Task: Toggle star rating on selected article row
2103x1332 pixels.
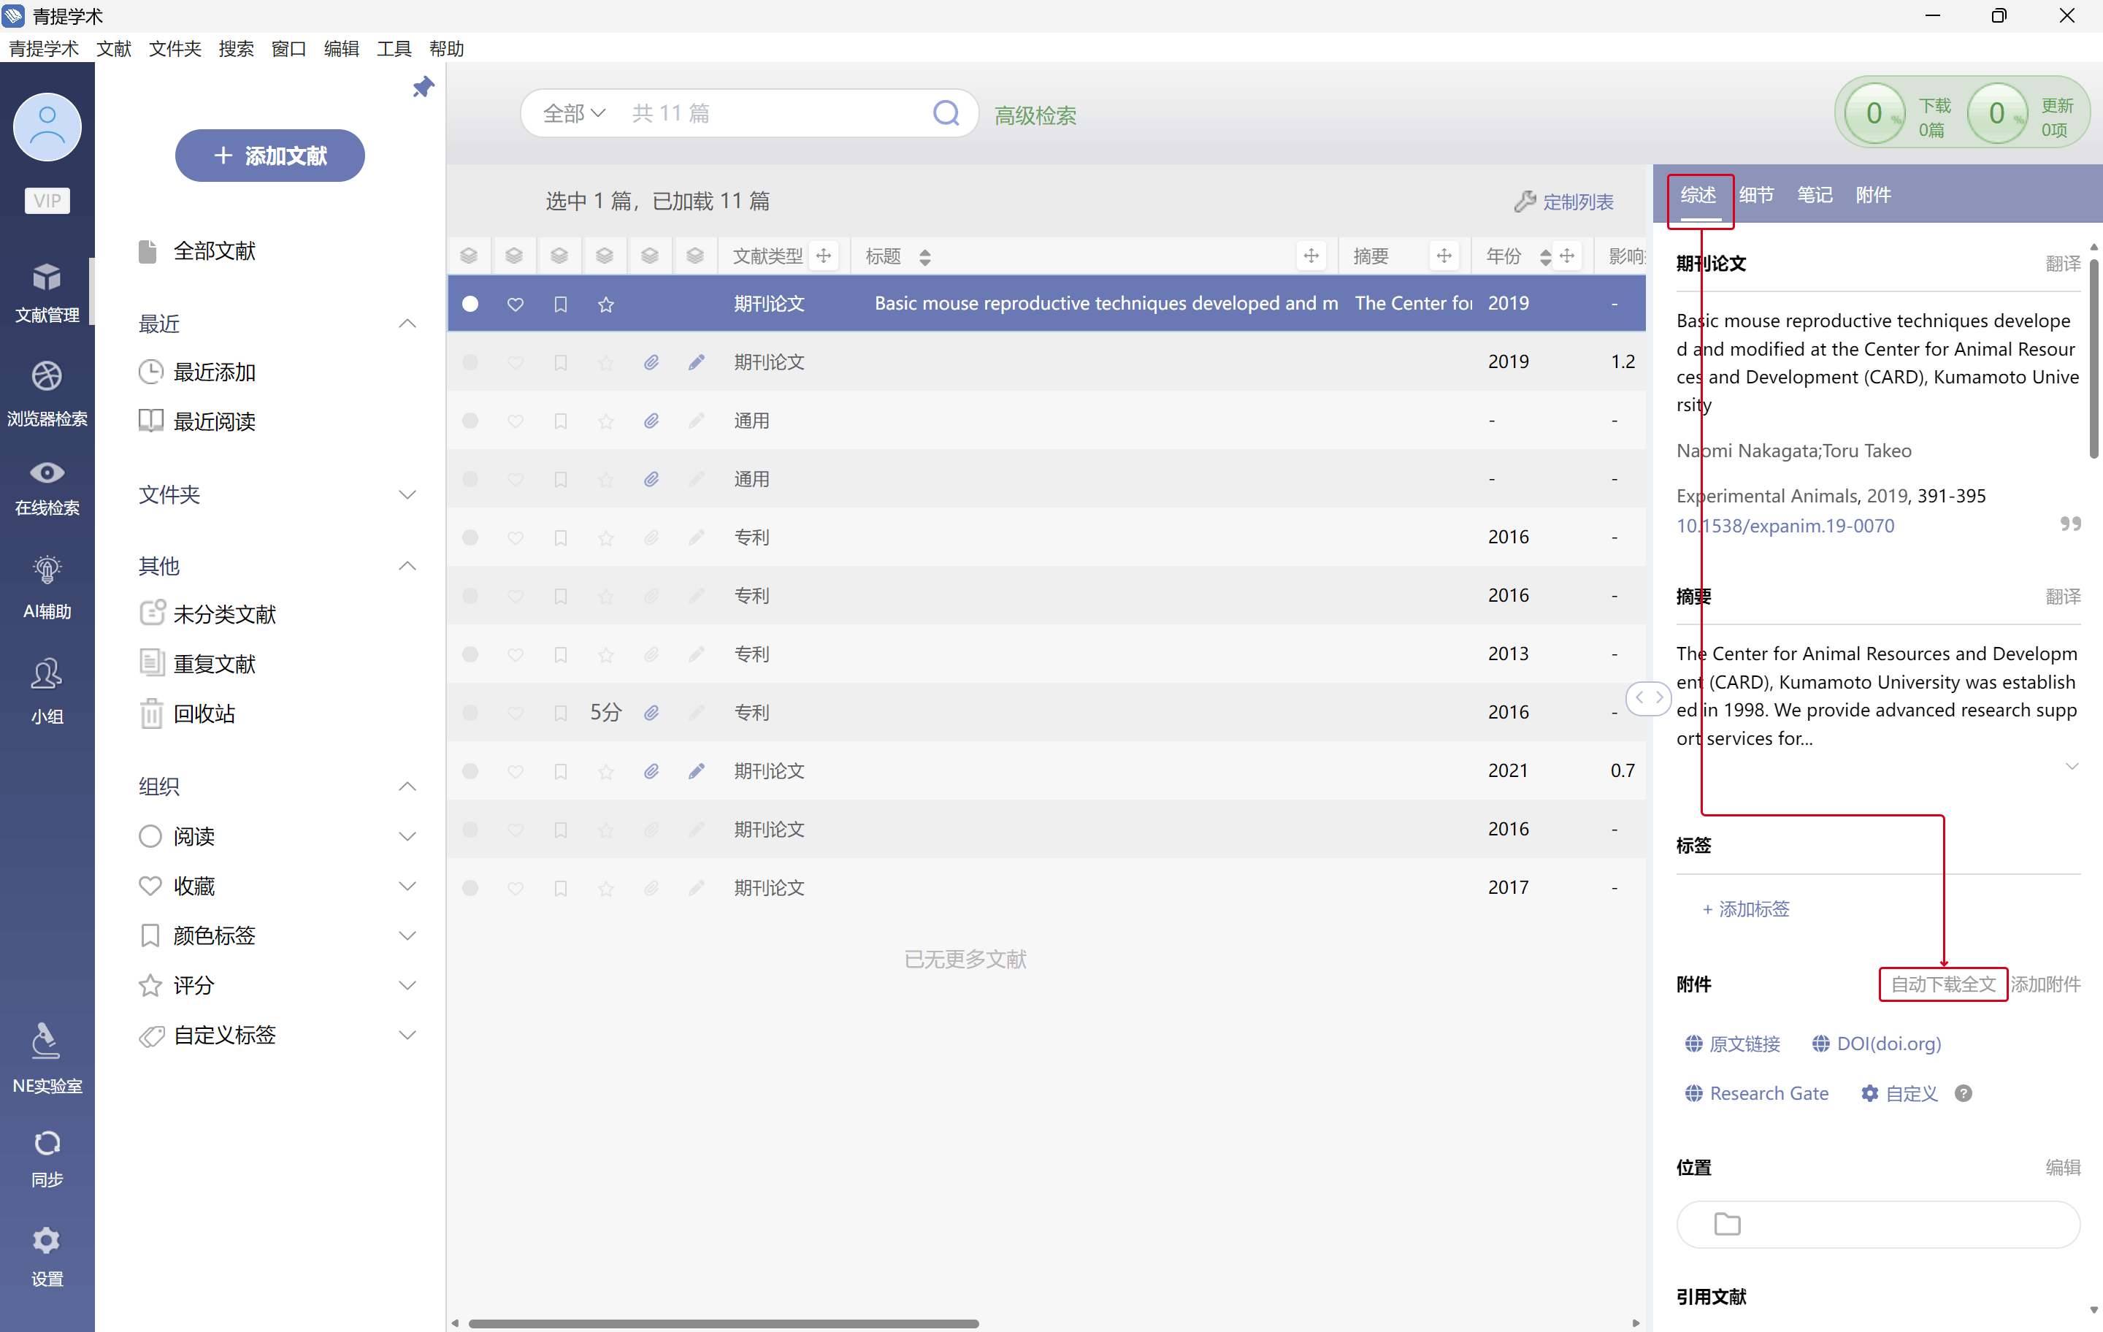Action: coord(606,303)
